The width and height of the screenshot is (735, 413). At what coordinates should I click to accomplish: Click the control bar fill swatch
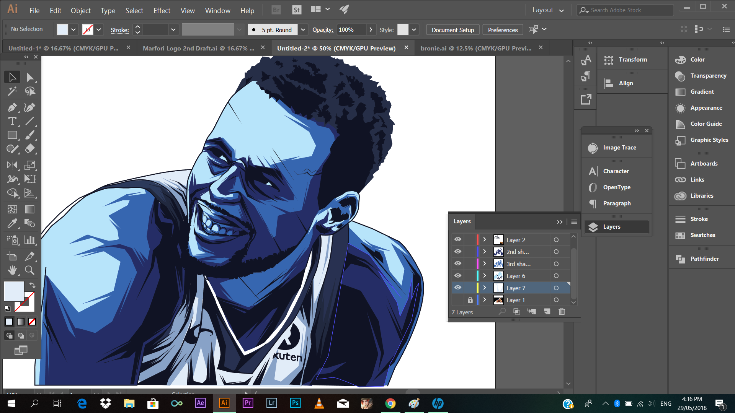coord(62,29)
